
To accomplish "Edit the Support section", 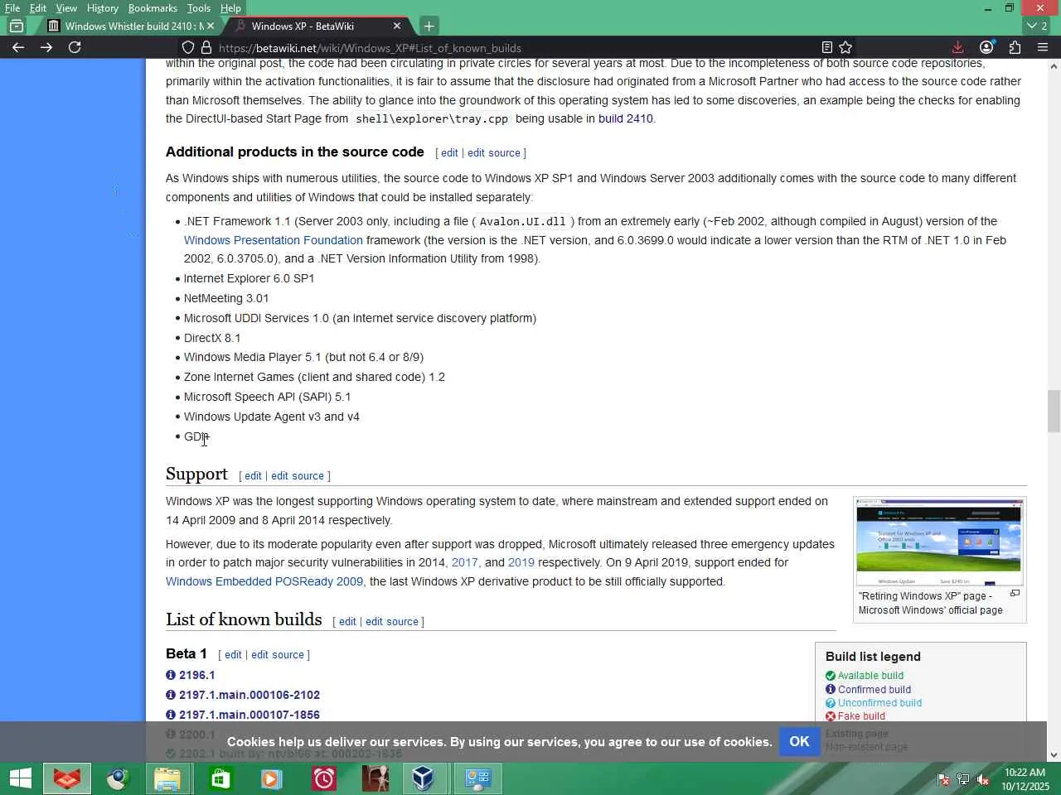I will (x=253, y=476).
